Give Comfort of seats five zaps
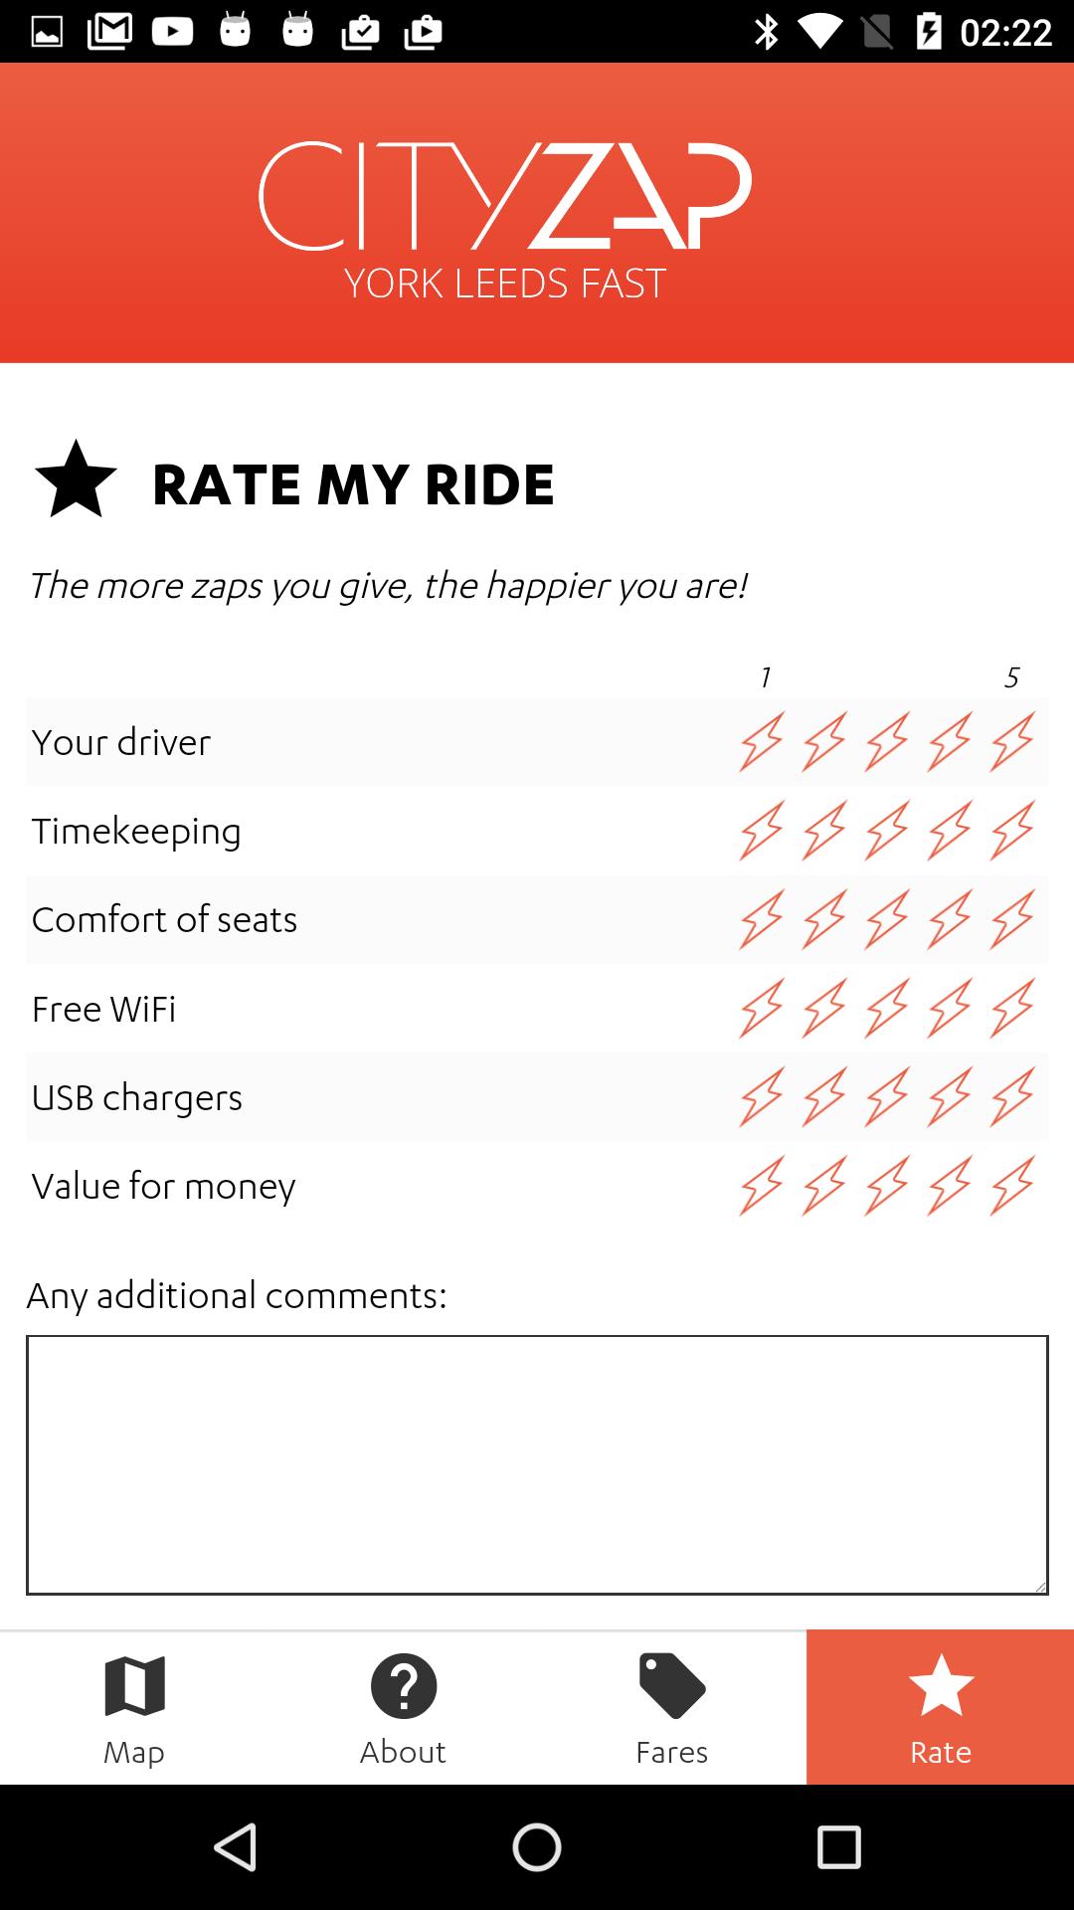The width and height of the screenshot is (1074, 1910). click(1012, 919)
